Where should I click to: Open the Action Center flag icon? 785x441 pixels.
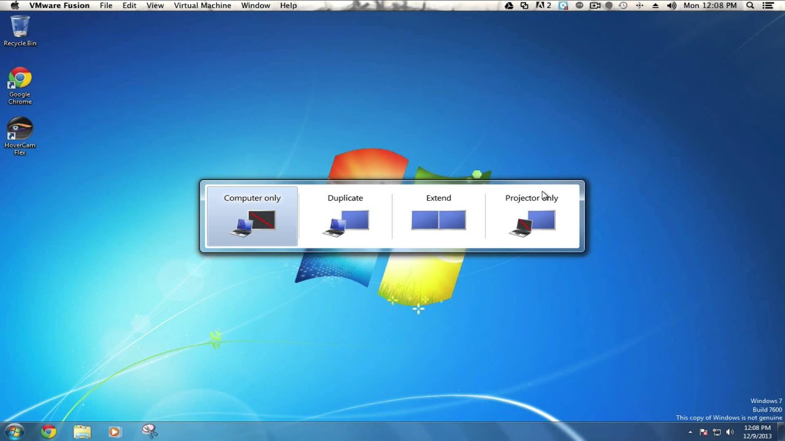point(703,432)
